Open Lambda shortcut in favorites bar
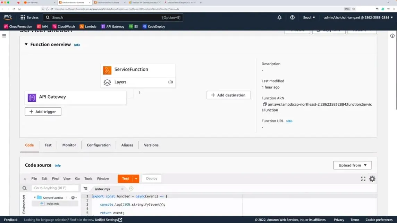The height and width of the screenshot is (223, 397). (88, 26)
